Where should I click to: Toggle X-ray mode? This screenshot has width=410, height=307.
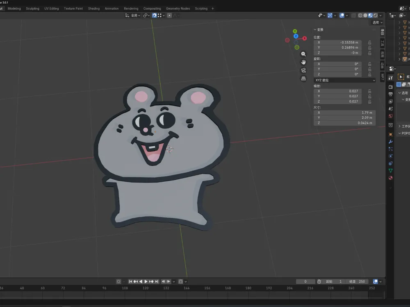353,16
